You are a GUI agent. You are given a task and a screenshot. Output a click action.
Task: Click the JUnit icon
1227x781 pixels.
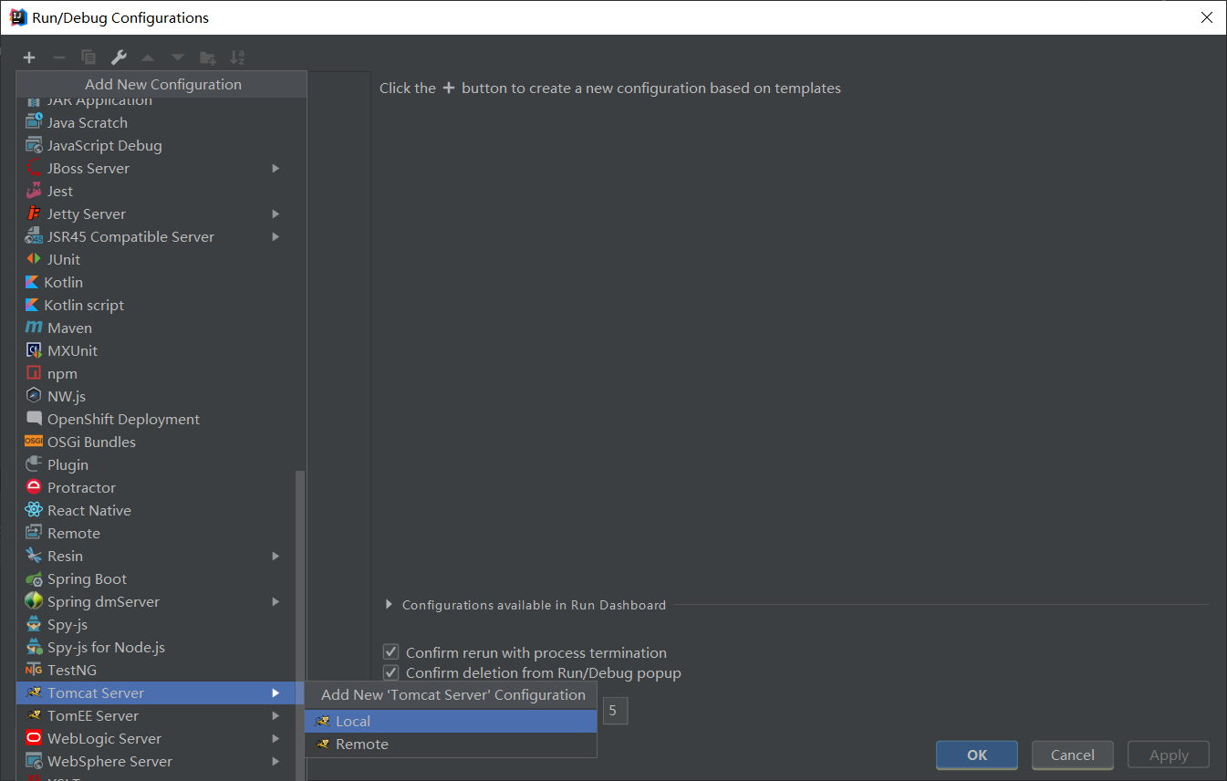[x=34, y=259]
